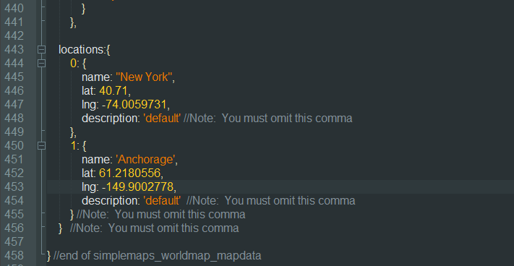Viewport: 514px width, 266px height.
Task: Place cursor on longitude value -74.0059731
Action: click(x=134, y=105)
